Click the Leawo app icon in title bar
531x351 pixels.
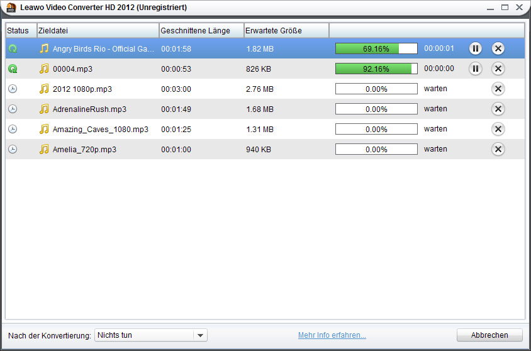[11, 8]
